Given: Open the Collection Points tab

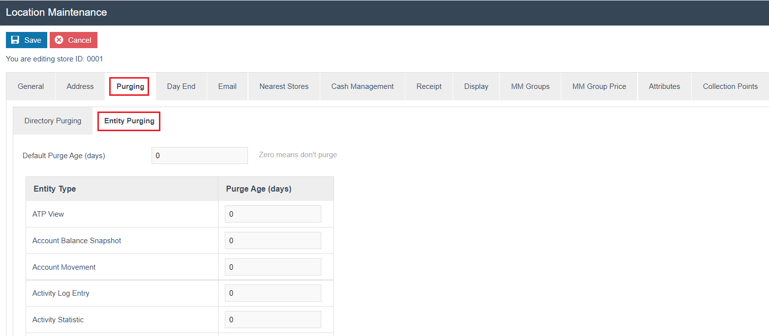Looking at the screenshot, I should pyautogui.click(x=730, y=86).
